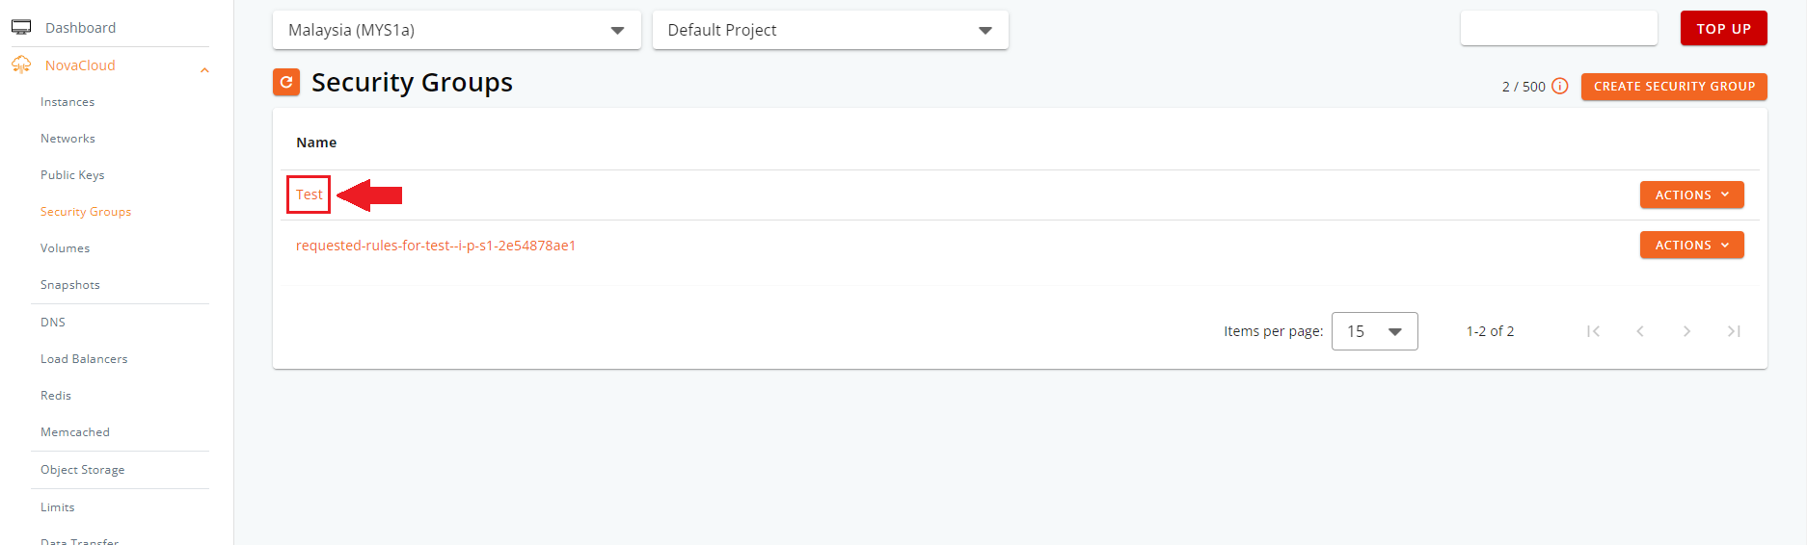The image size is (1807, 545).
Task: Open Actions menu for requested-rules-for-test group
Action: (1691, 245)
